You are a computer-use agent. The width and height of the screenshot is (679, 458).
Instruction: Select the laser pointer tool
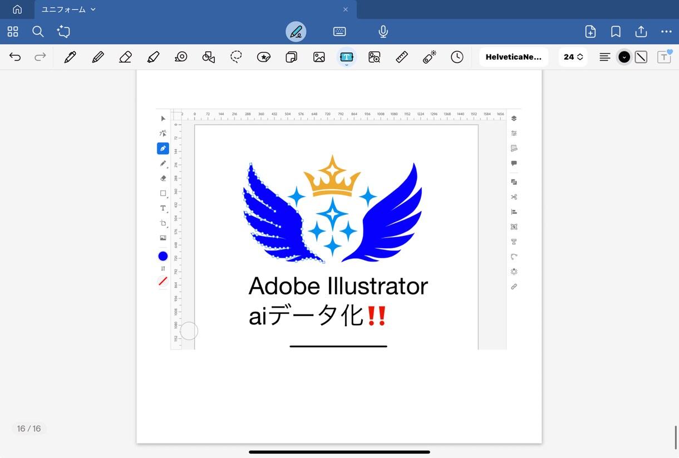tap(429, 57)
